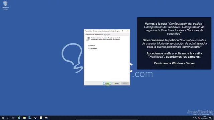Open the white circle taskbar app

[35, 118]
